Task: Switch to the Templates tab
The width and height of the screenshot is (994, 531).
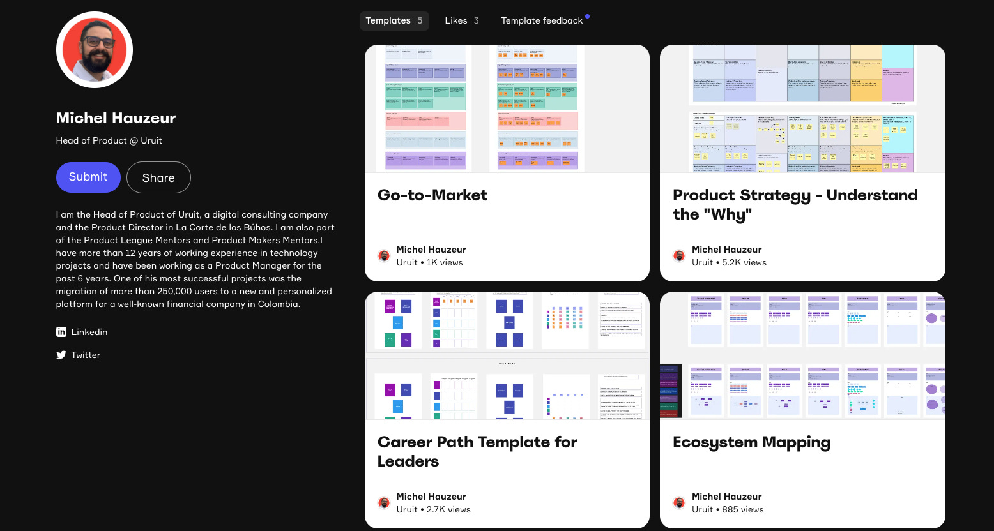Action: click(394, 20)
